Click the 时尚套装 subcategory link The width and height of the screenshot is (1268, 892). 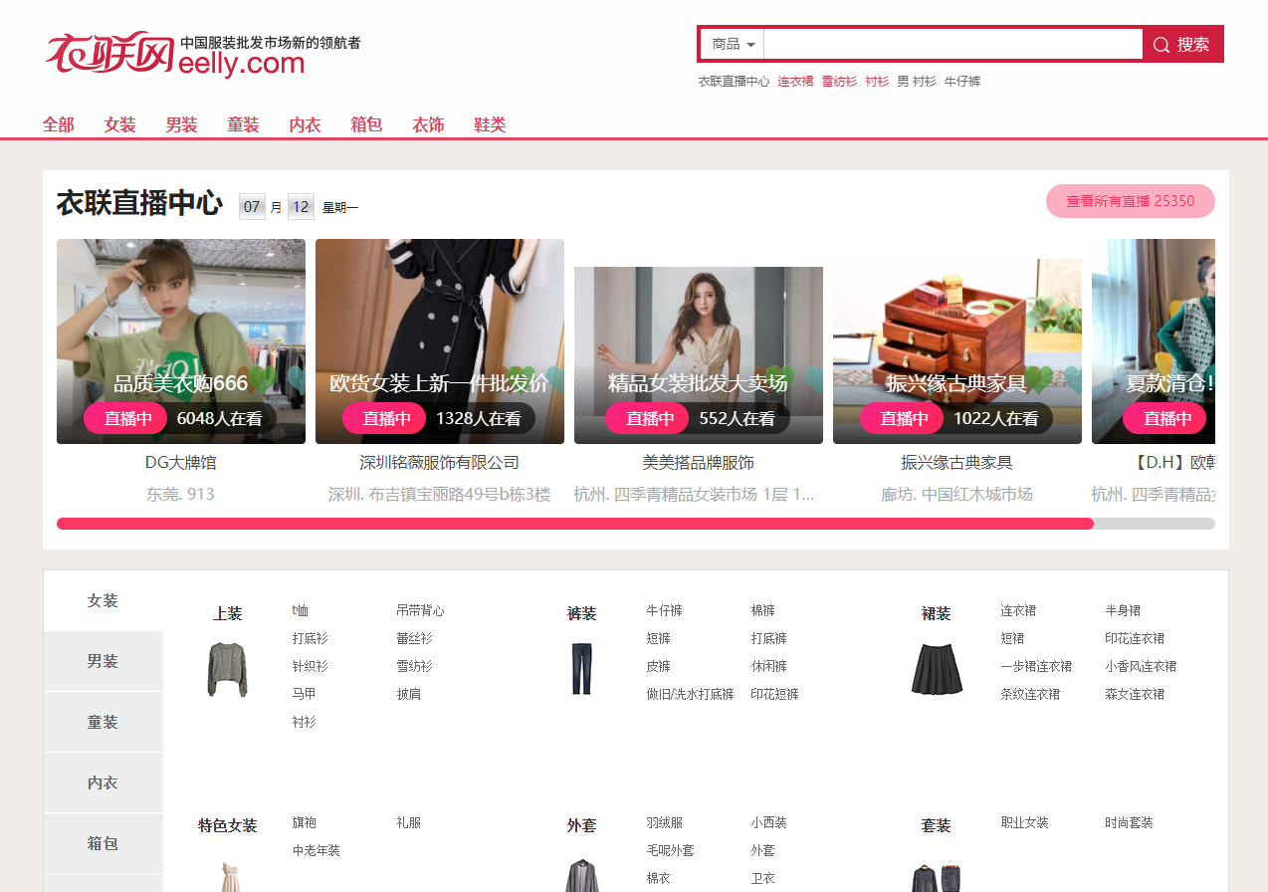coord(1129,822)
